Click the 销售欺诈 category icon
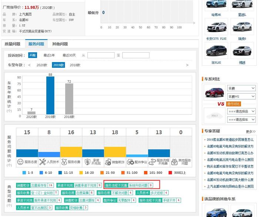The height and width of the screenshot is (217, 259). click(108, 162)
